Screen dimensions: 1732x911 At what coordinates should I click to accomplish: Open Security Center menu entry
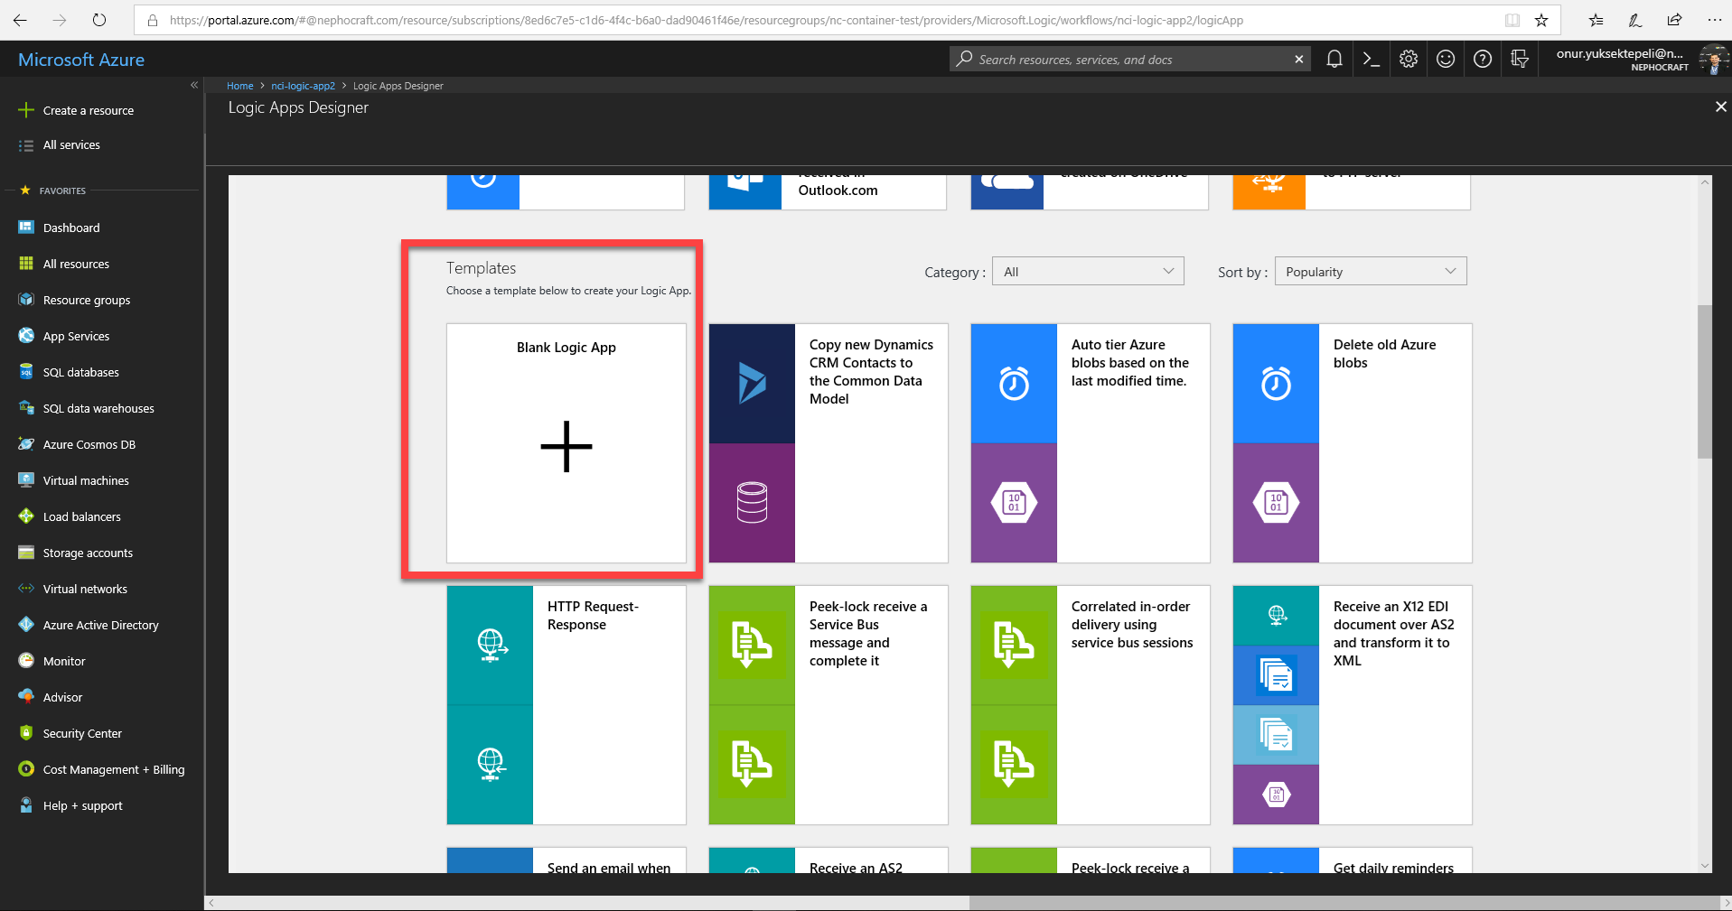pyautogui.click(x=82, y=733)
